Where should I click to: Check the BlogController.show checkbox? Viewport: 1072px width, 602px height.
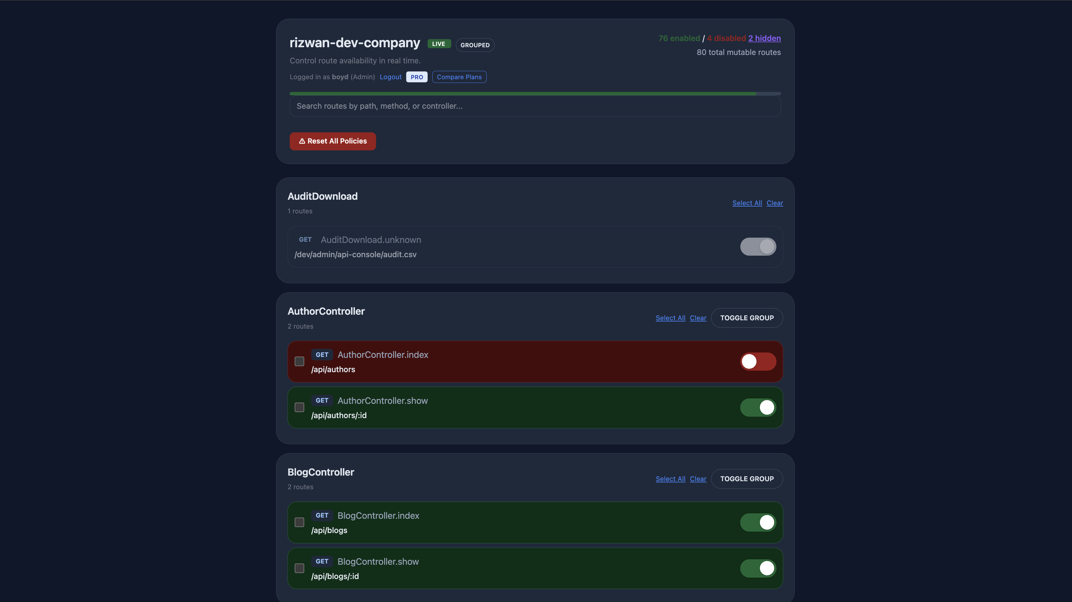pos(299,568)
